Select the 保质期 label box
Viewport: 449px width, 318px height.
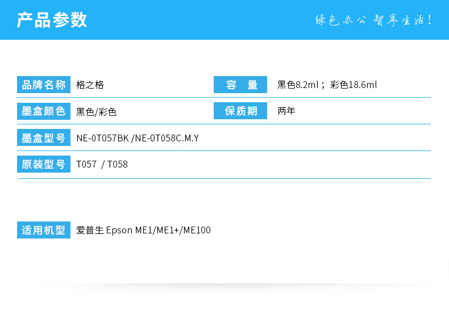tap(240, 111)
